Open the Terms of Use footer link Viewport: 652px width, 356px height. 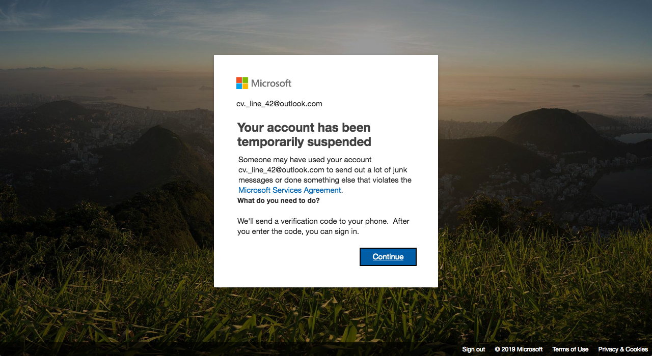point(570,349)
